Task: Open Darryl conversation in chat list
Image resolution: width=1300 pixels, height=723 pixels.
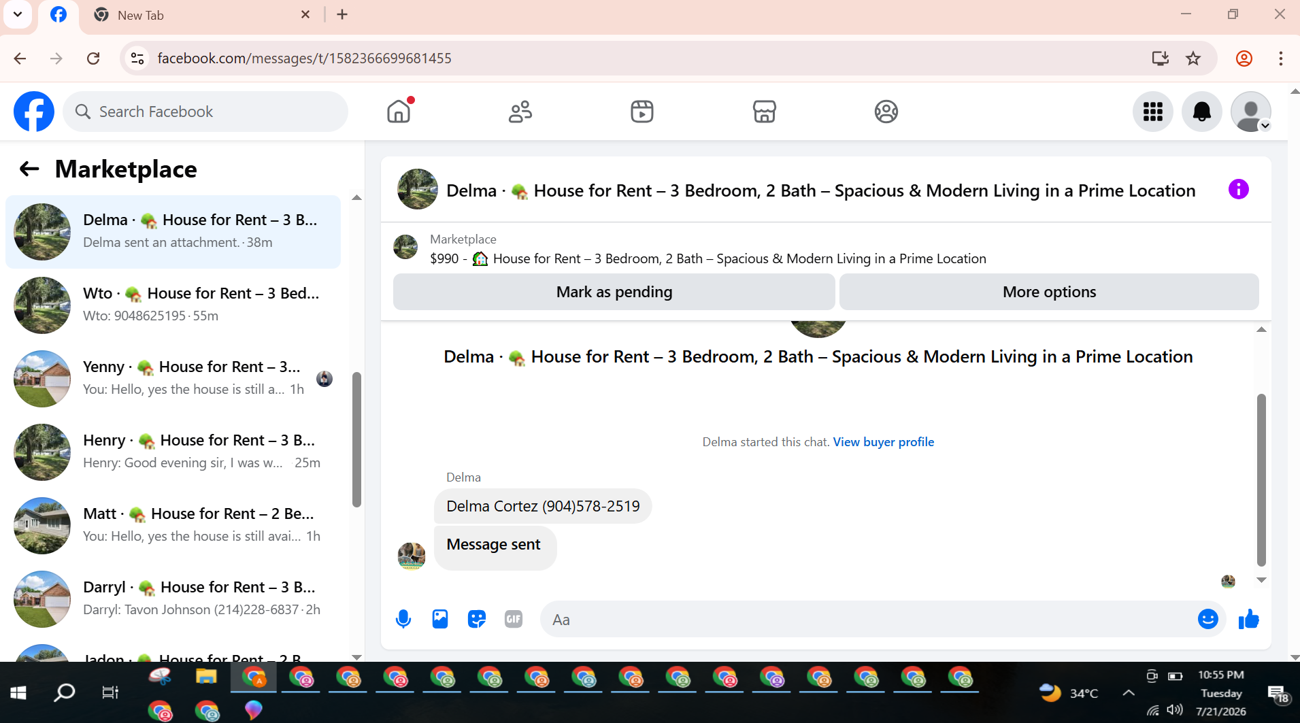Action: [173, 599]
